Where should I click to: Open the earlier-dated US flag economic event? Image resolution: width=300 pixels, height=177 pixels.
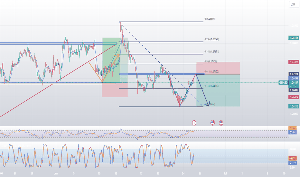click(x=212, y=123)
